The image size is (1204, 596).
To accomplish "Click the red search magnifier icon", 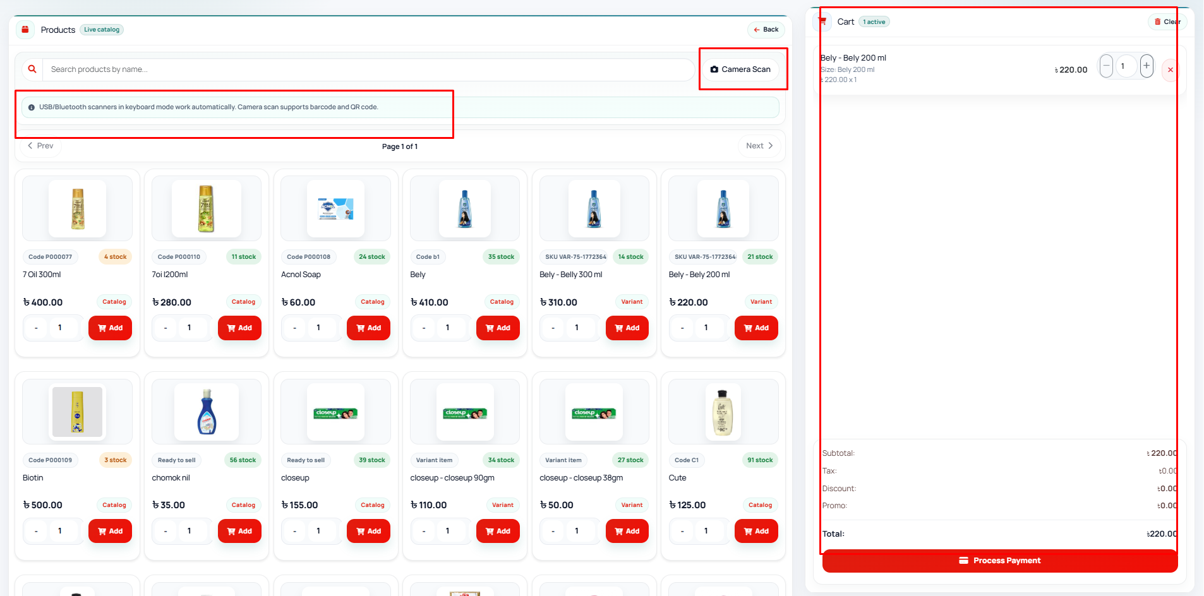I will [x=32, y=69].
